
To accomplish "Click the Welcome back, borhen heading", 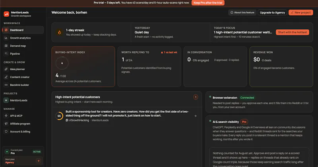I will (69, 13).
